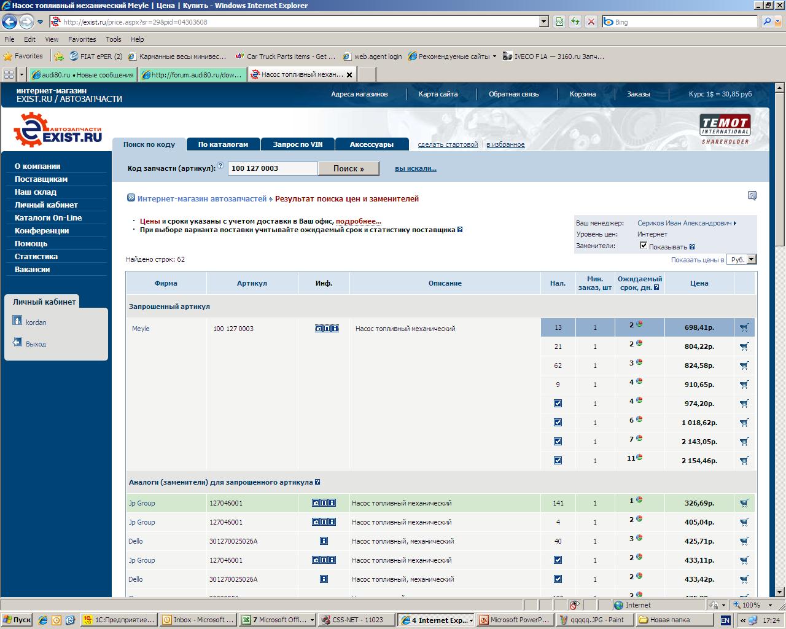Expand the manager Сериков Иван Александрович arrow
Screen dimensions: 786x629
click(x=735, y=224)
